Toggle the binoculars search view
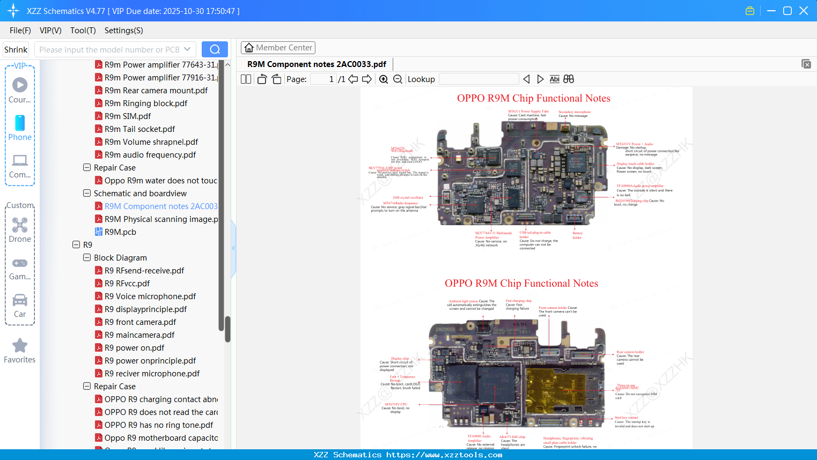The height and width of the screenshot is (460, 817). point(568,79)
